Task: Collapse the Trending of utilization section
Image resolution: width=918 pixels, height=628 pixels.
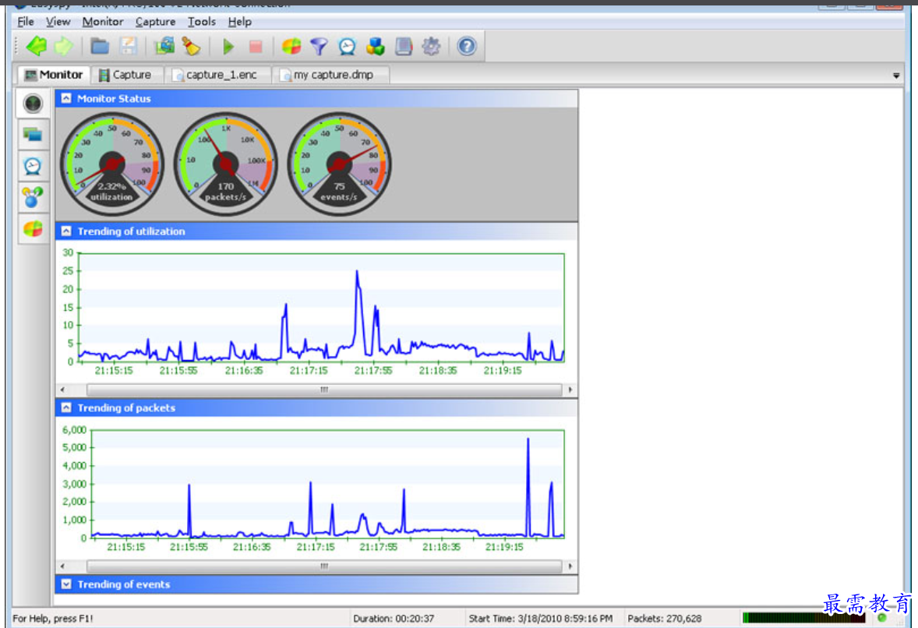Action: (x=66, y=231)
